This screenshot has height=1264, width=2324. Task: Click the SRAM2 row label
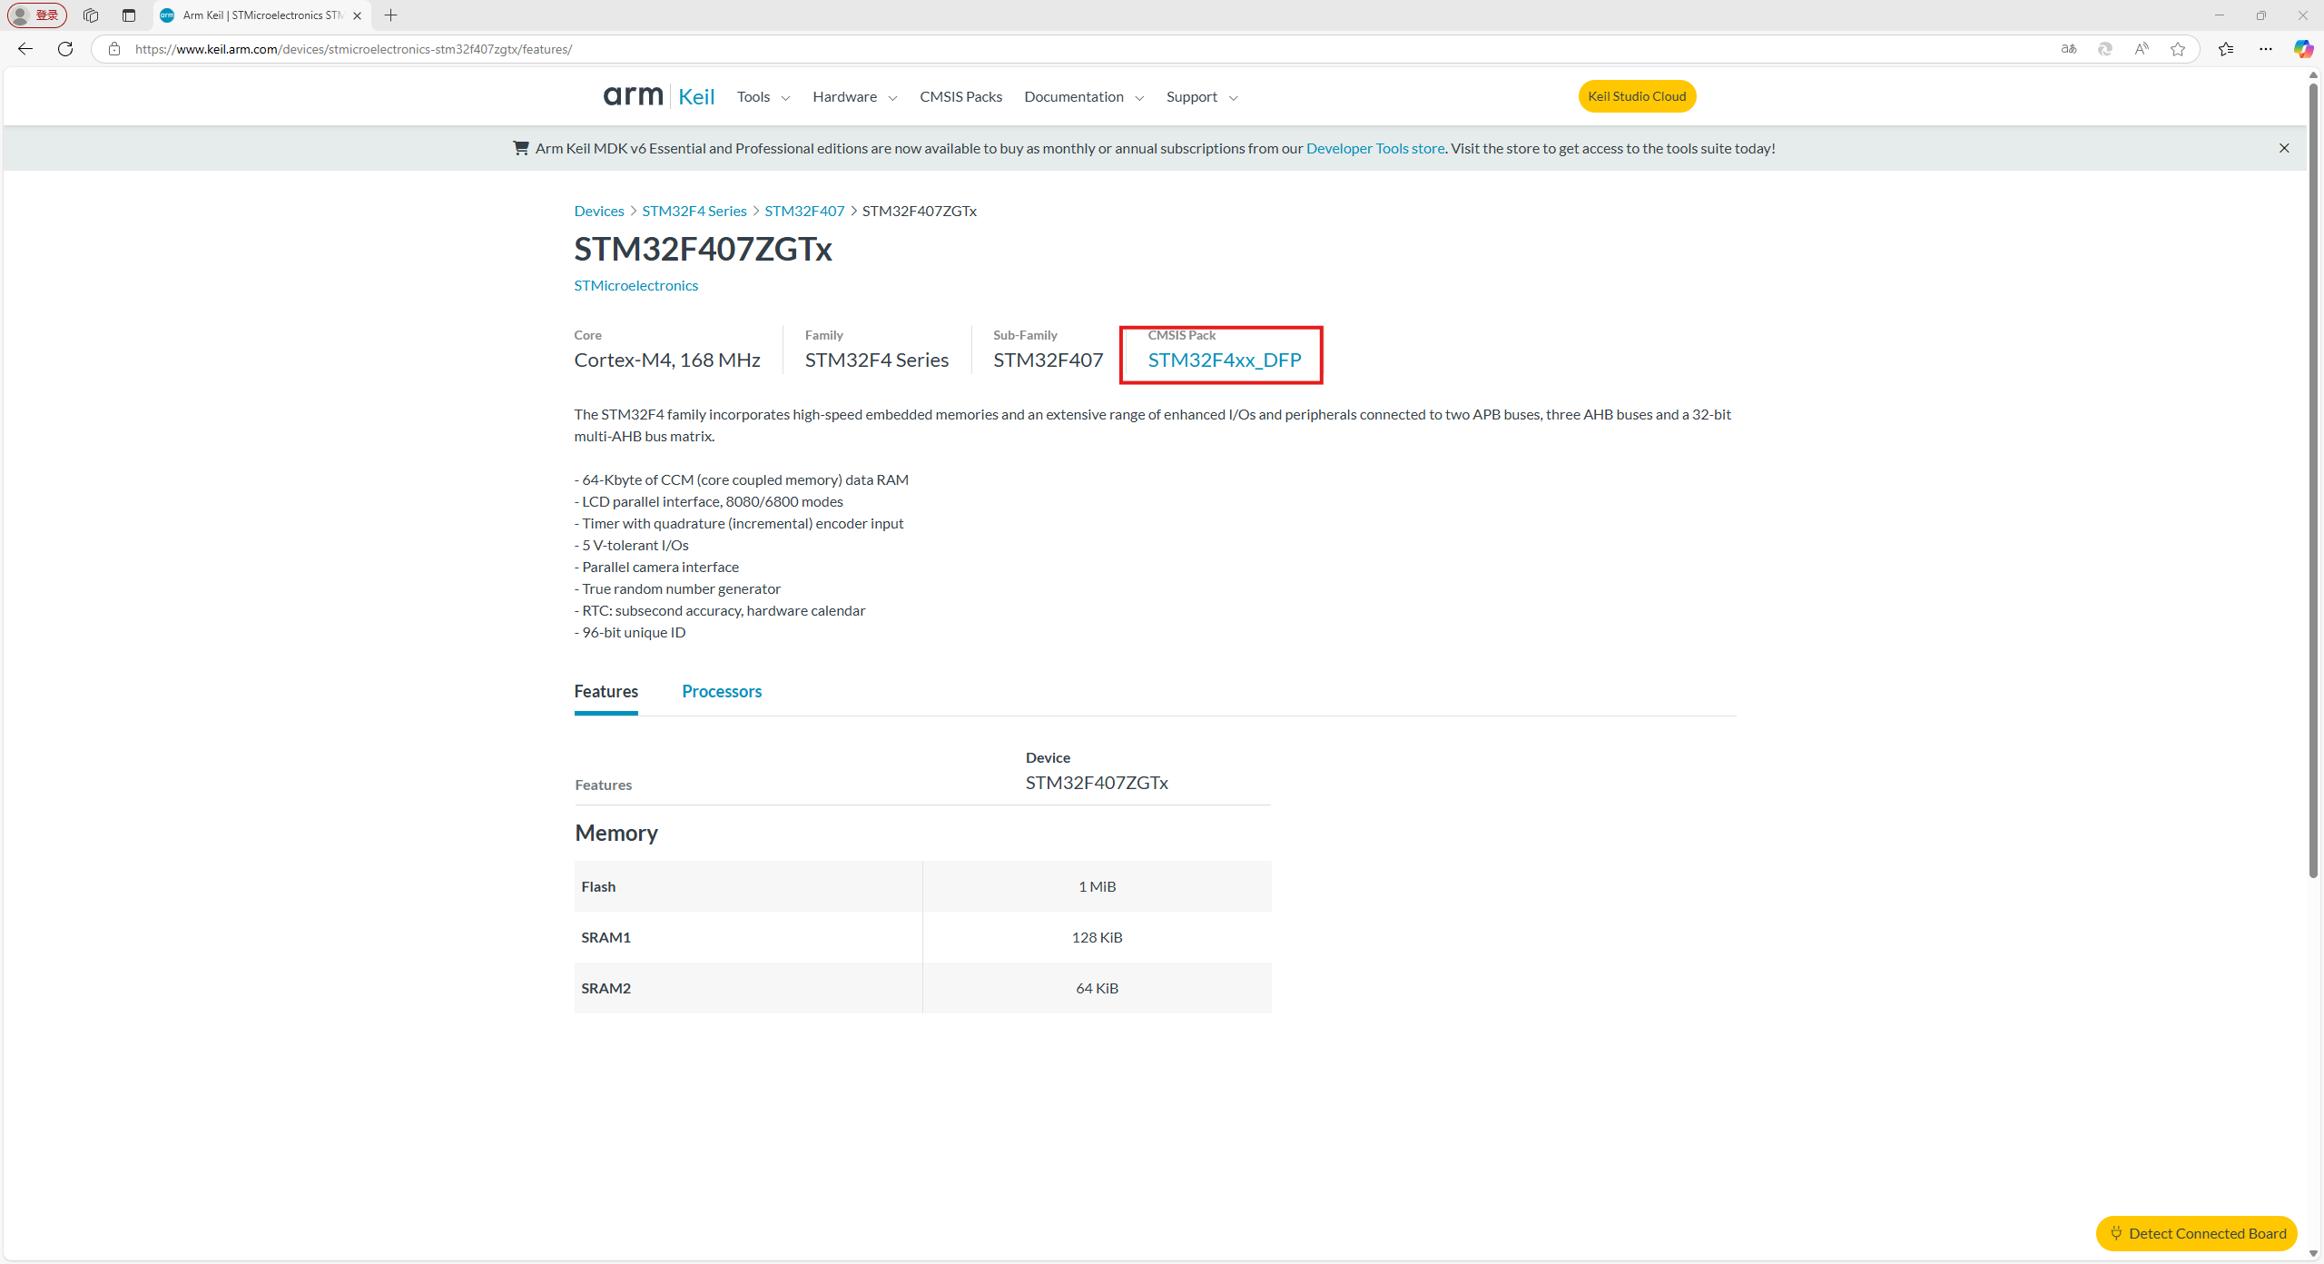coord(606,988)
